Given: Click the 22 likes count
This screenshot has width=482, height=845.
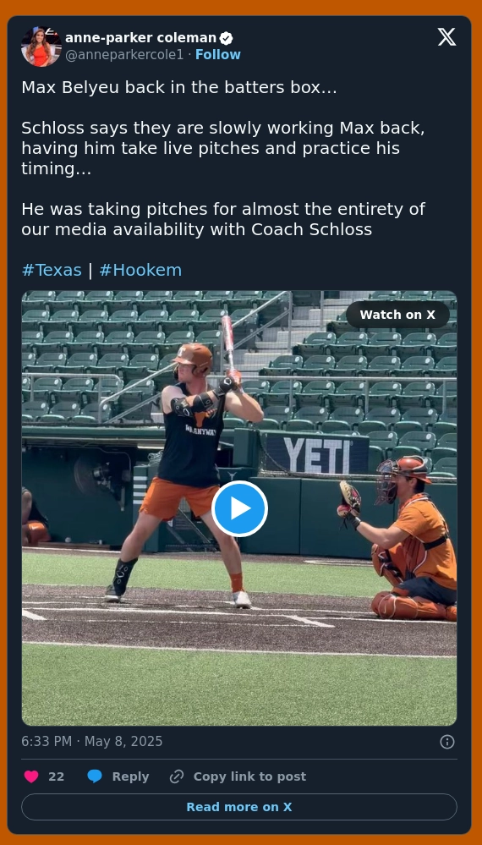Looking at the screenshot, I should 56,776.
